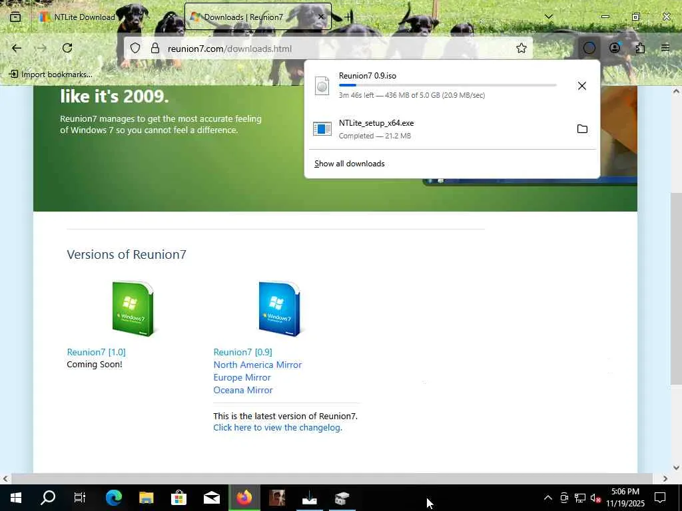682x511 pixels.
Task: Open the notification action center
Action: (x=660, y=498)
